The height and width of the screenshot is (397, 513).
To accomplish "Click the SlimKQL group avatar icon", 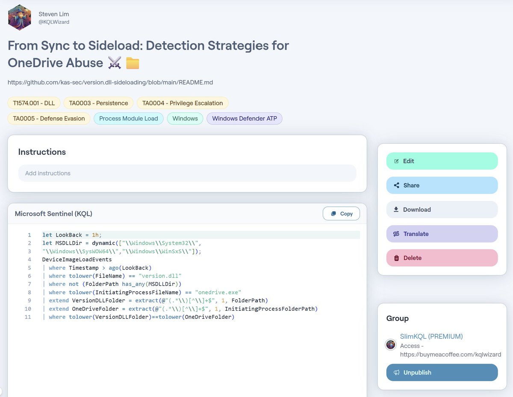I will (x=391, y=344).
